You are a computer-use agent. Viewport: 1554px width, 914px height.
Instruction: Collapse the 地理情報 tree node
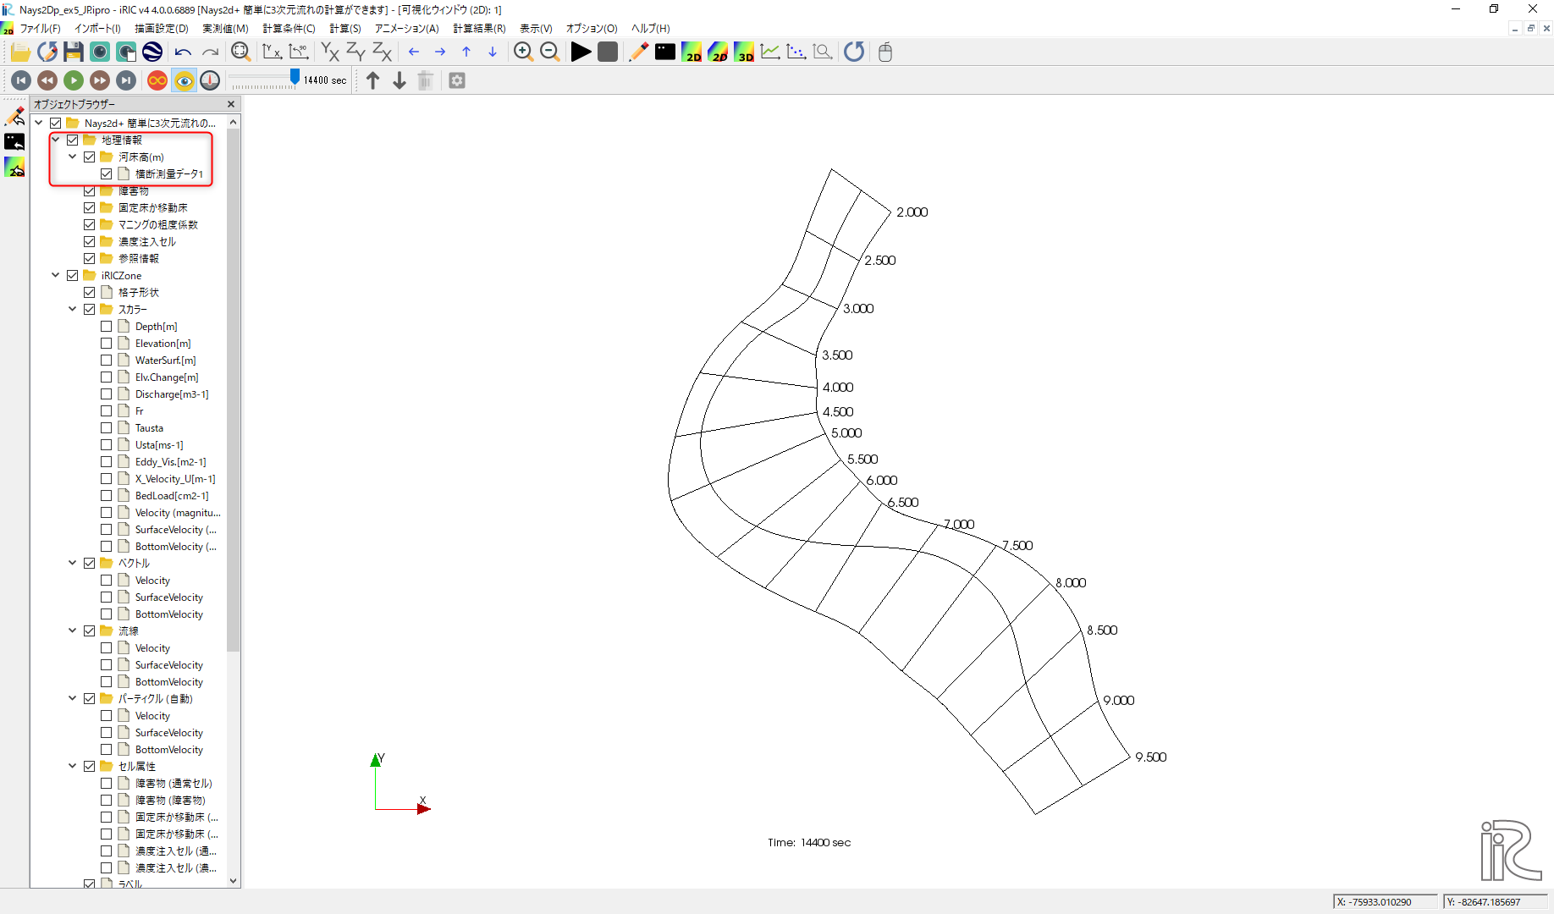click(x=56, y=140)
